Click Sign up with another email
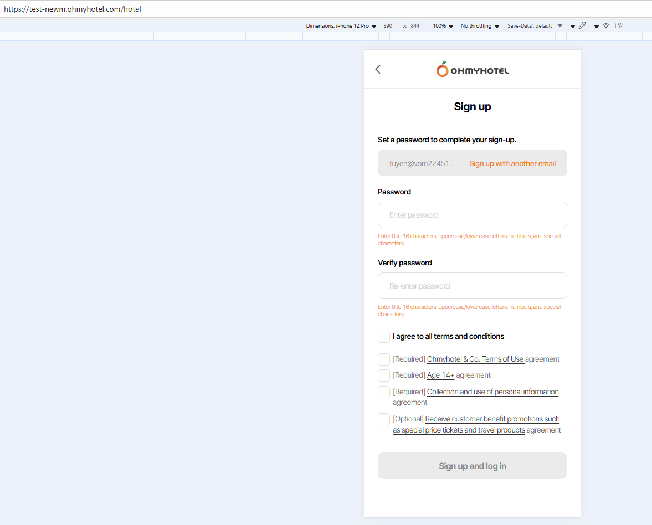652x525 pixels. pyautogui.click(x=512, y=163)
